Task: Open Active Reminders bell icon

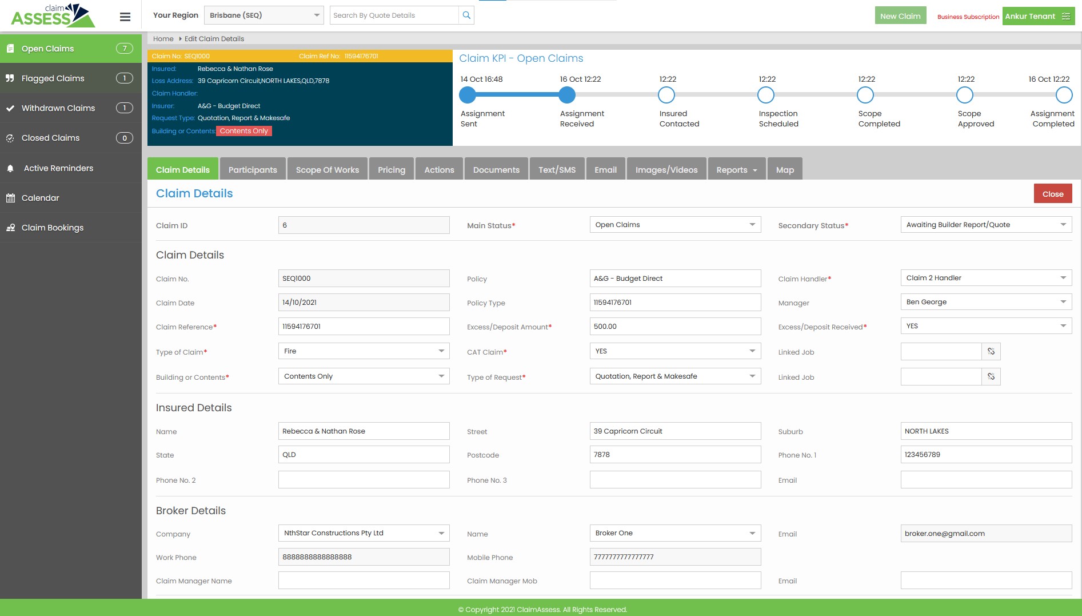Action: [x=10, y=169]
